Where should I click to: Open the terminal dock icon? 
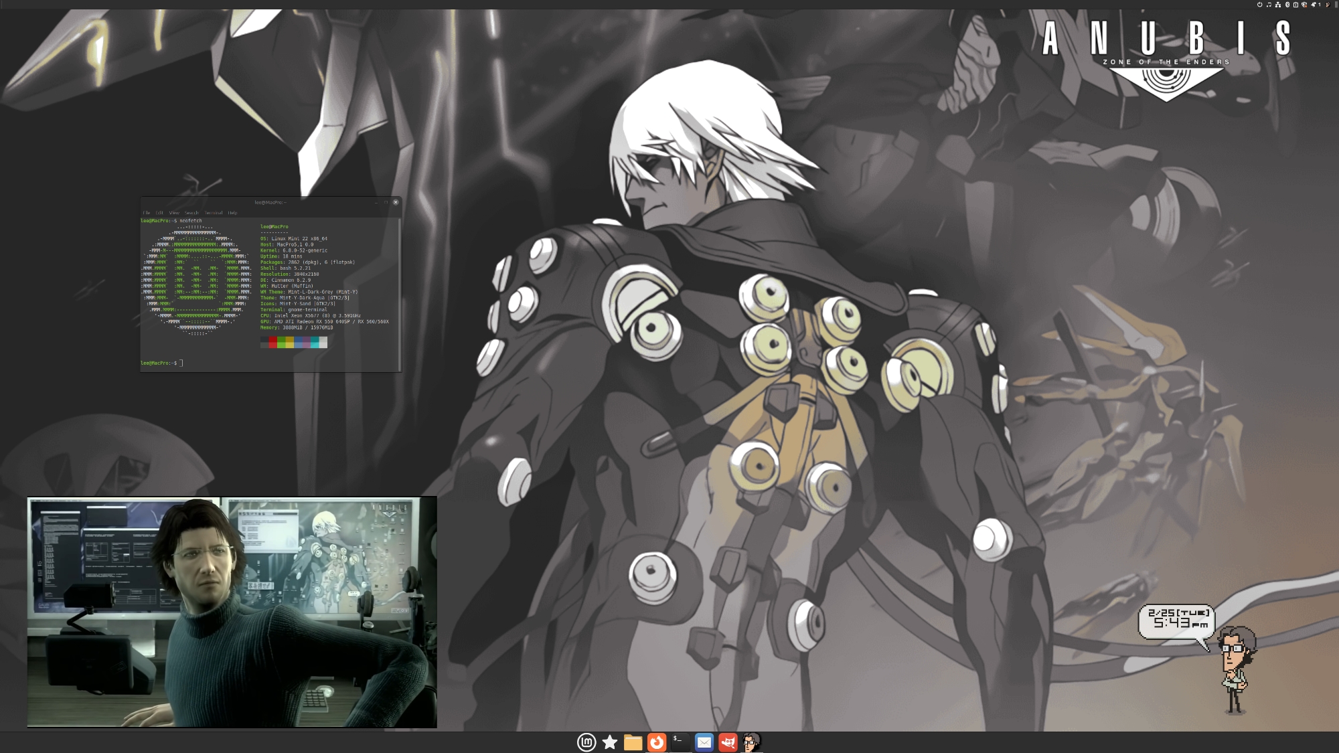click(680, 742)
